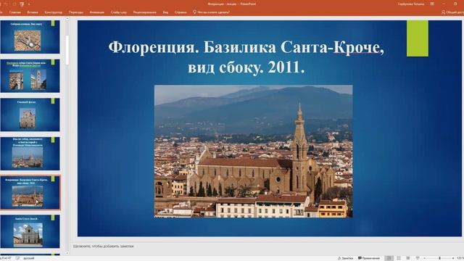Click the русский language indicator in status bar

tap(29, 258)
